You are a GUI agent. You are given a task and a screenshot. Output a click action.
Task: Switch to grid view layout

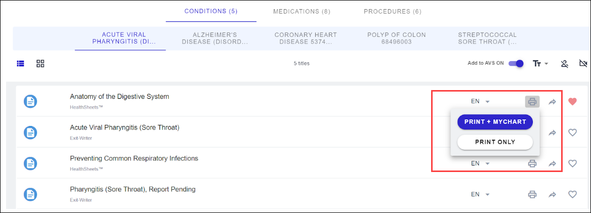[40, 64]
